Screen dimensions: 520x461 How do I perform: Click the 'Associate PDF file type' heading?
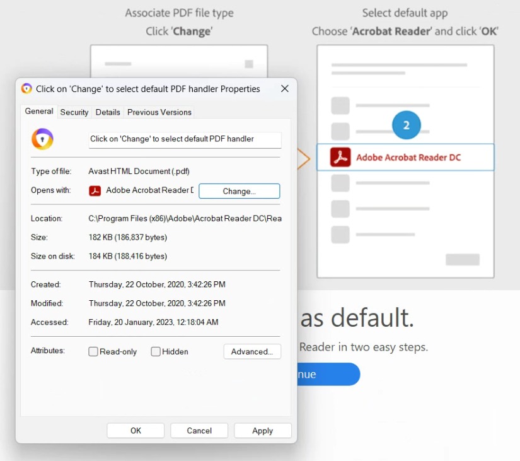coord(179,13)
